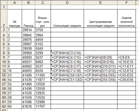139x111 pixels.
Task: Select formula cell =C56-E56
Action: (126, 80)
